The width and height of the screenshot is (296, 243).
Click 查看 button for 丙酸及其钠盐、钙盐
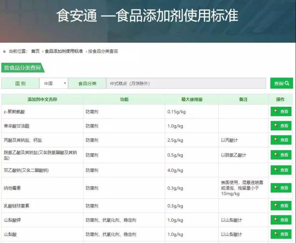click(280, 140)
